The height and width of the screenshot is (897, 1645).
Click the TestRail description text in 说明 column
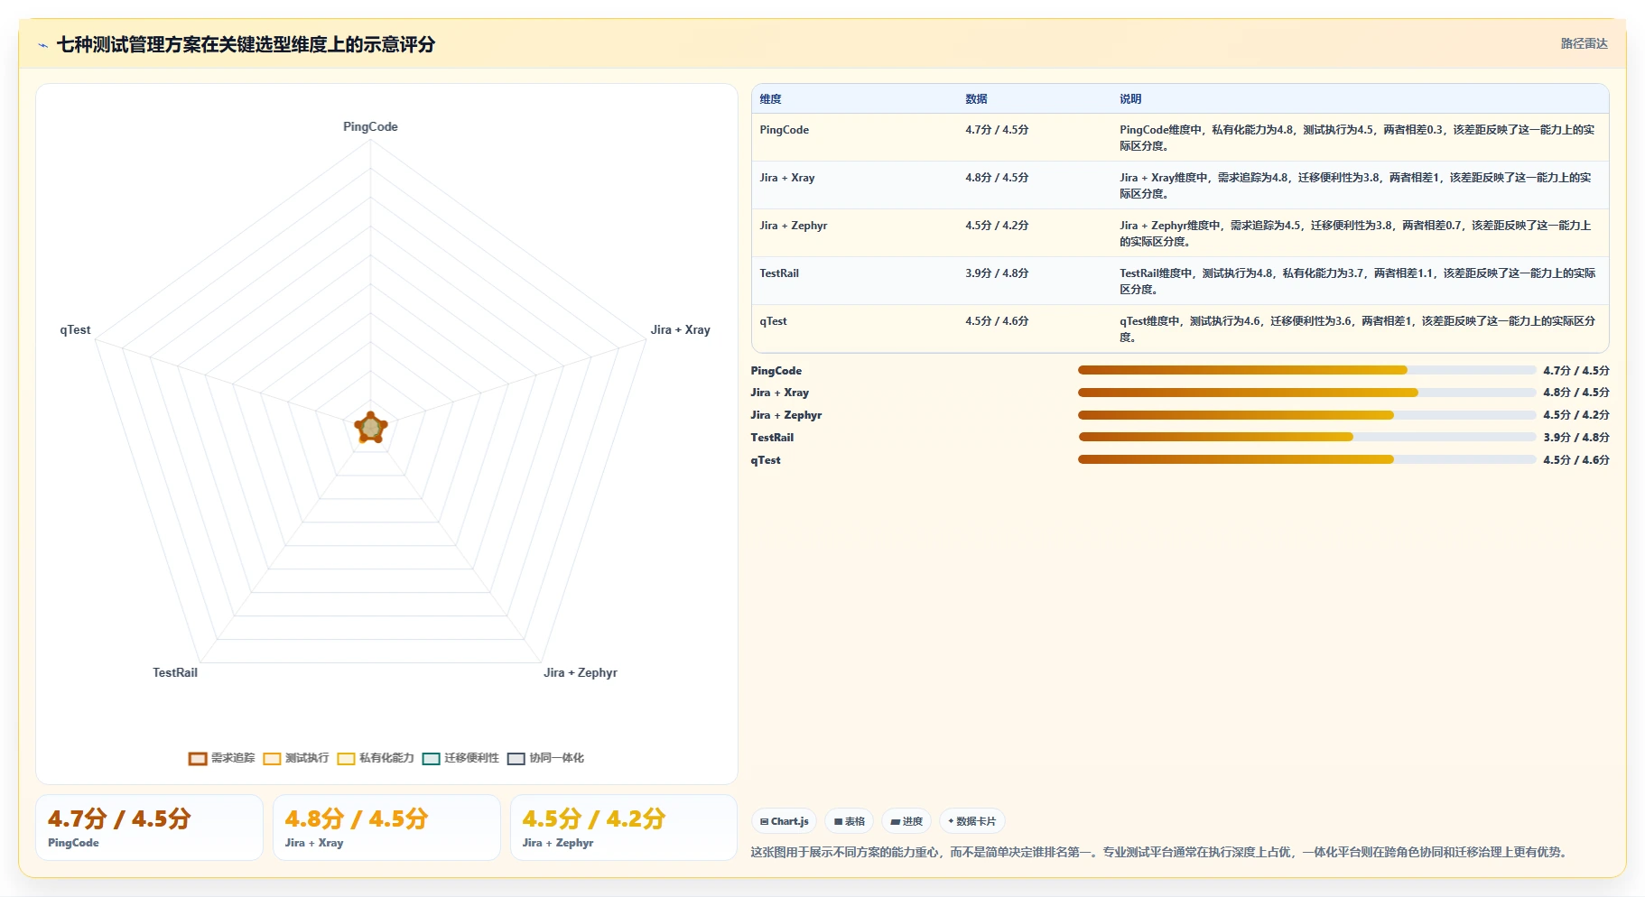1357,282
